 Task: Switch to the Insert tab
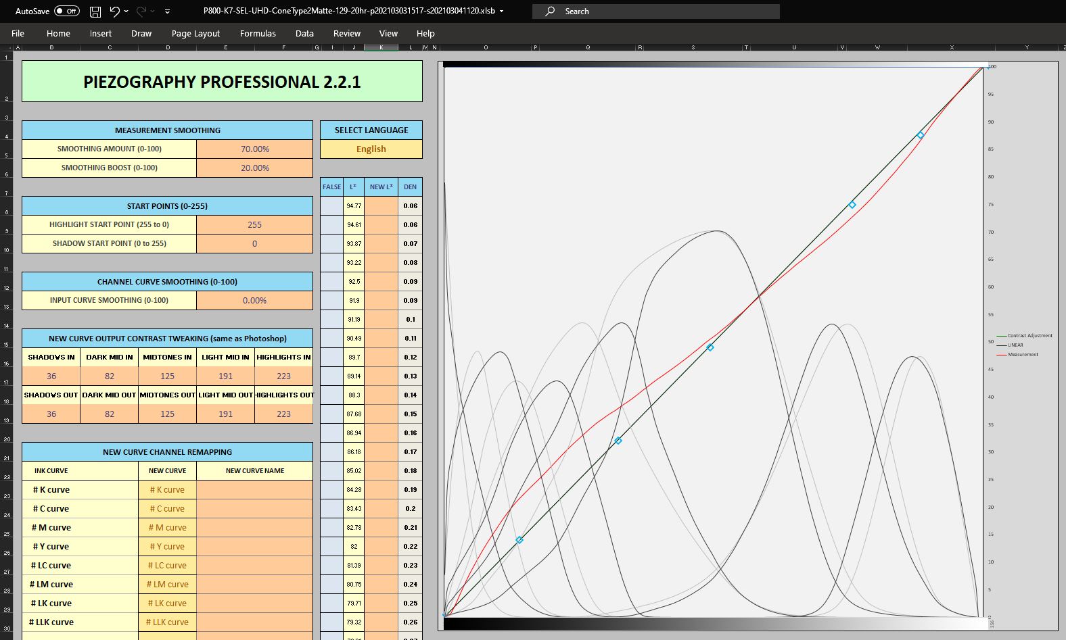pos(101,33)
